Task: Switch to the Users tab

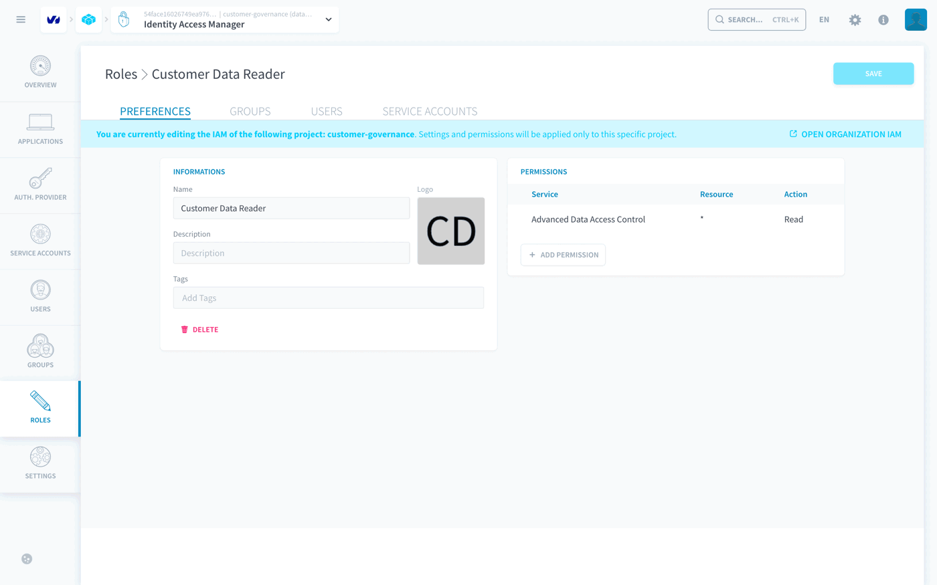Action: (x=327, y=111)
